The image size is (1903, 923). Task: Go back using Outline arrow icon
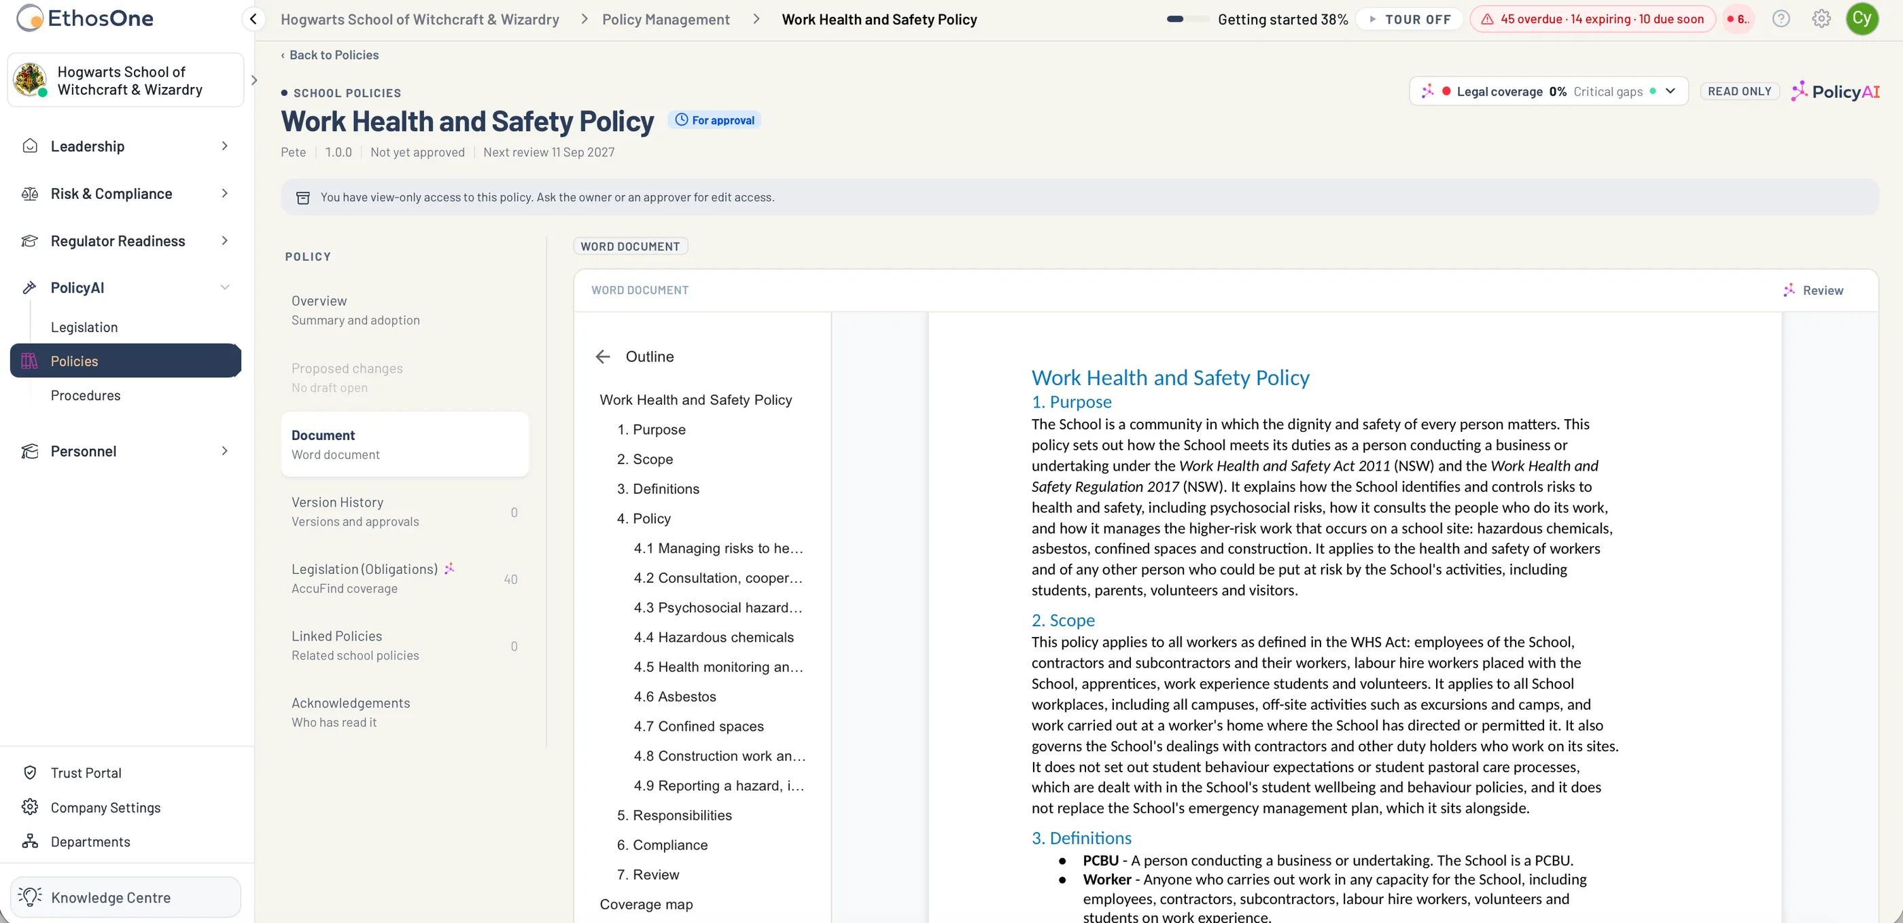point(603,357)
